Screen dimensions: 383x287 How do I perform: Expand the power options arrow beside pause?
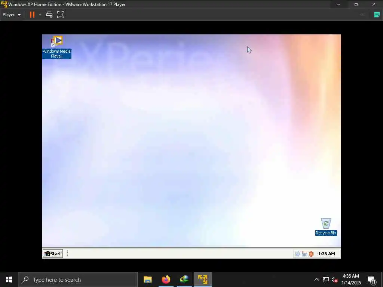coord(40,15)
